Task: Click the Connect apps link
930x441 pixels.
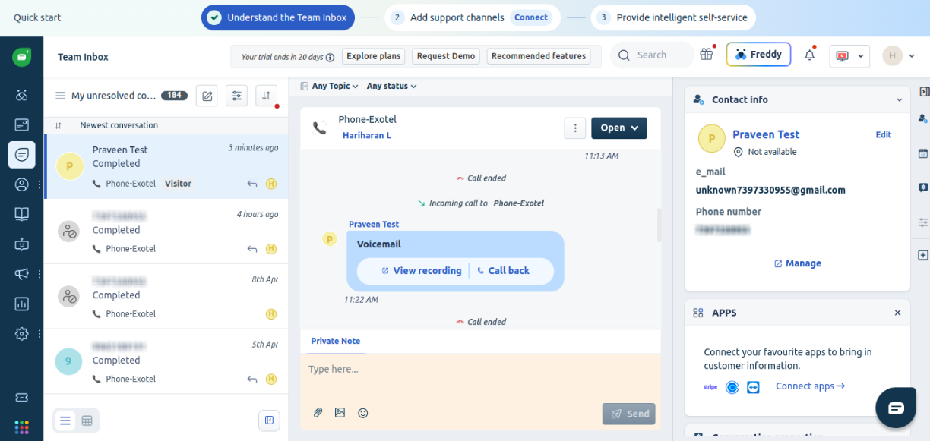Action: point(810,386)
